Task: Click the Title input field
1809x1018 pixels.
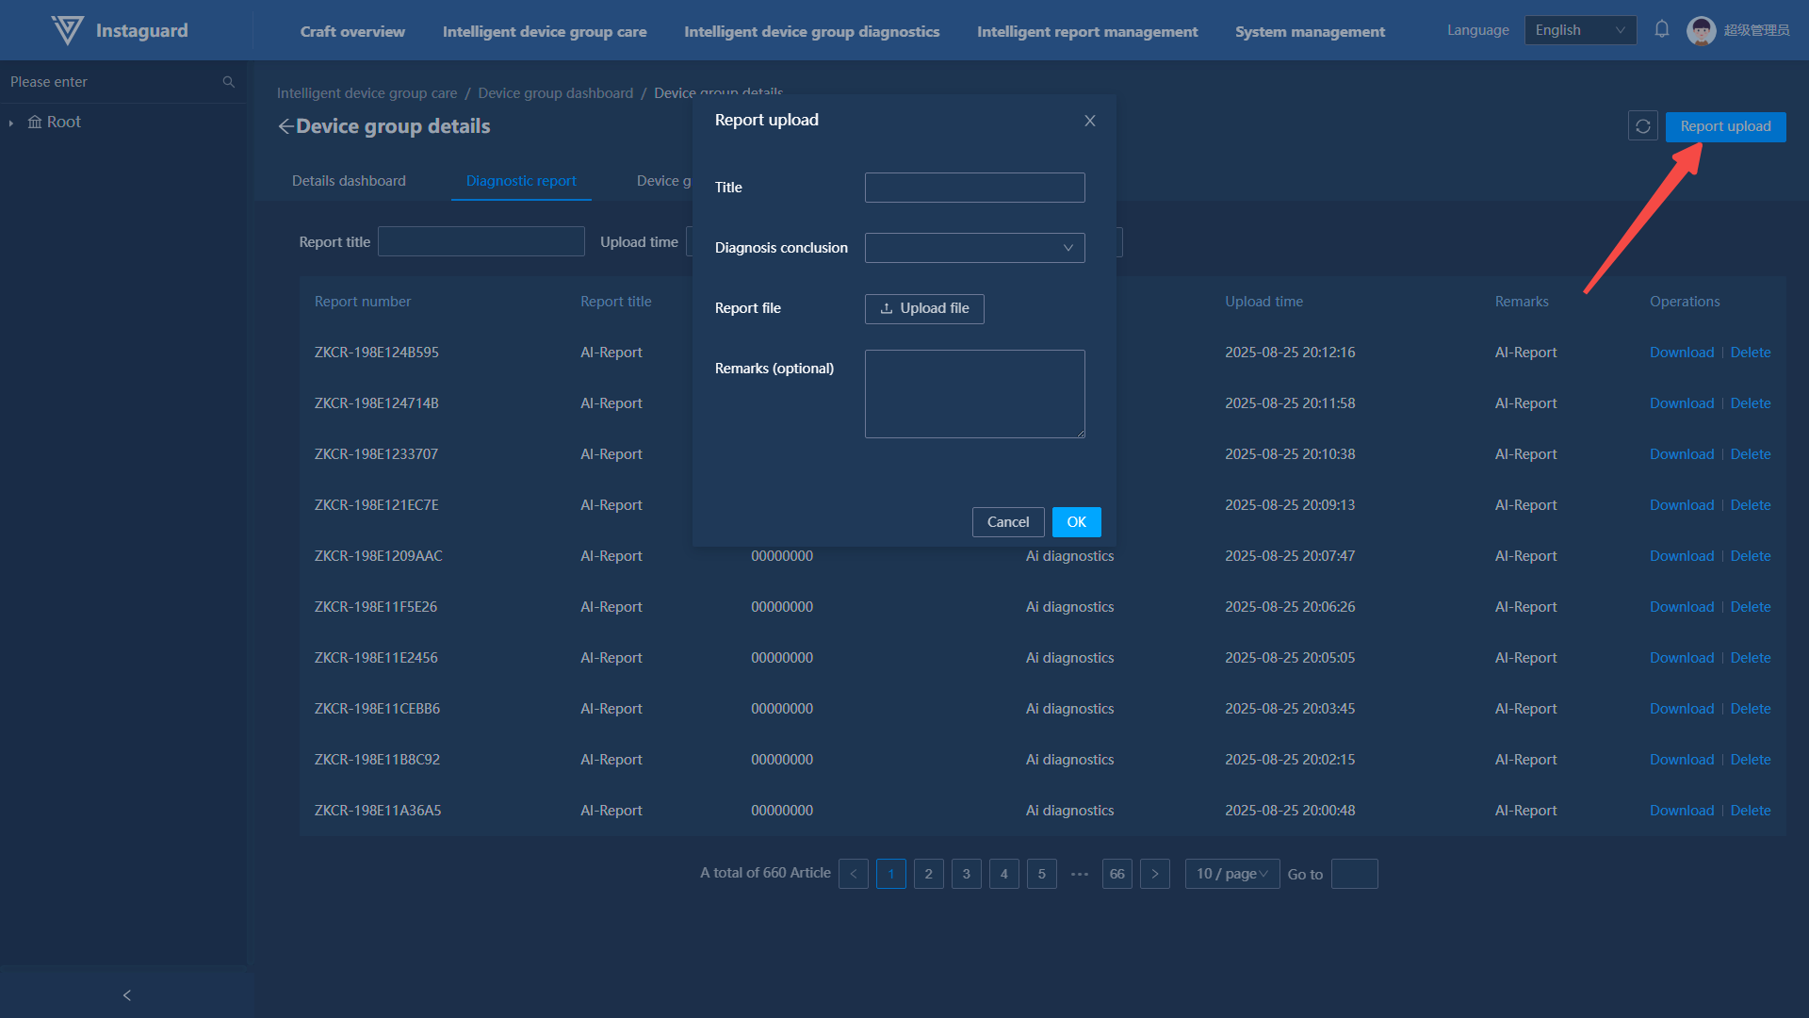Action: point(974,188)
